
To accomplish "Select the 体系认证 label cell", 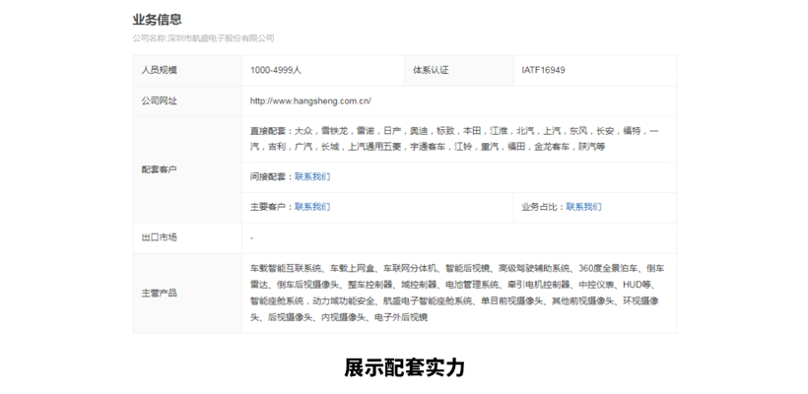I will point(431,71).
